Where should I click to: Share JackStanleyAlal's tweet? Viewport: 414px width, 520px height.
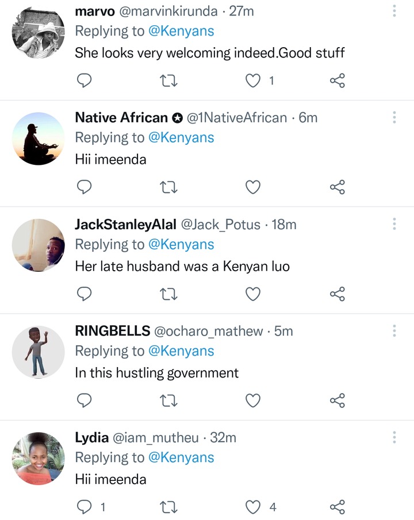[x=337, y=294]
